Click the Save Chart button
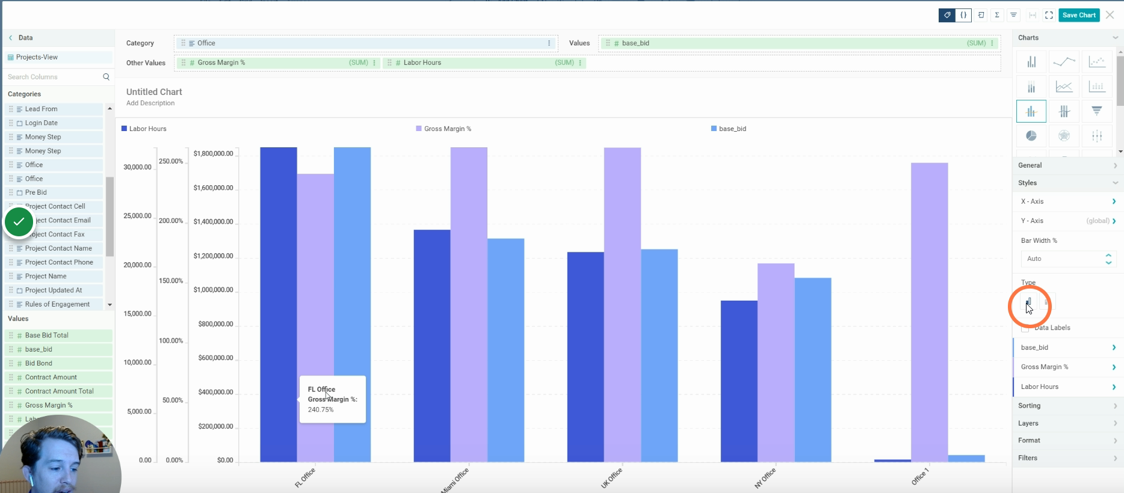The image size is (1124, 493). pos(1079,15)
